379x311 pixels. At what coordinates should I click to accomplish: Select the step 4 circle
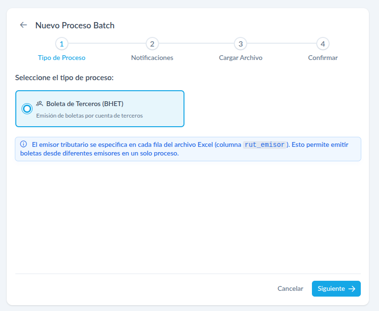[x=323, y=44]
